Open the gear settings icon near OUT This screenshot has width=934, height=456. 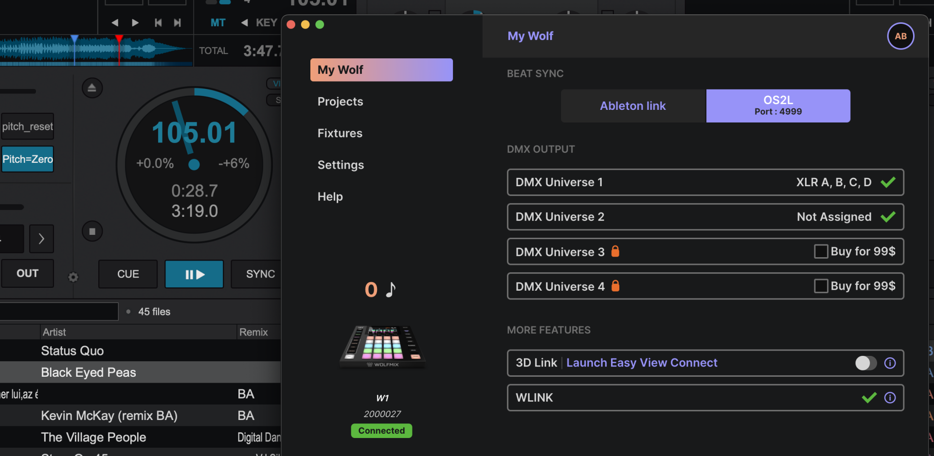click(73, 277)
